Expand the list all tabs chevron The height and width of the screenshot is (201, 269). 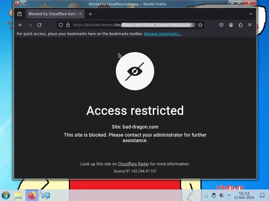pos(251,14)
